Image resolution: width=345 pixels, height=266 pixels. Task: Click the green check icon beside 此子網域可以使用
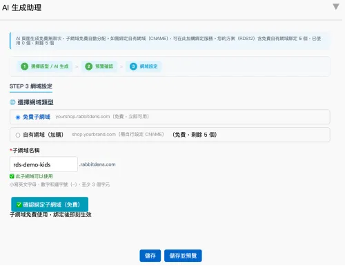coord(12,176)
